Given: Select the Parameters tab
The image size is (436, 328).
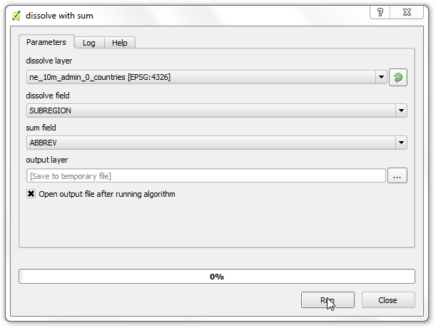Looking at the screenshot, I should pyautogui.click(x=46, y=42).
